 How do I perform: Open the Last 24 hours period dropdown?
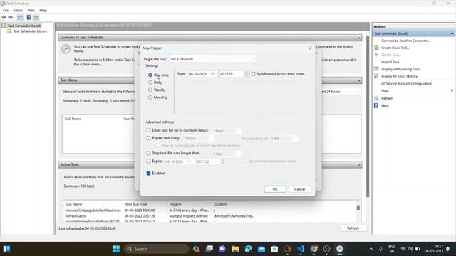(x=341, y=92)
